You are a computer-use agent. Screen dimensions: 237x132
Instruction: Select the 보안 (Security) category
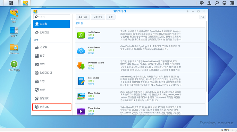tap(52, 90)
